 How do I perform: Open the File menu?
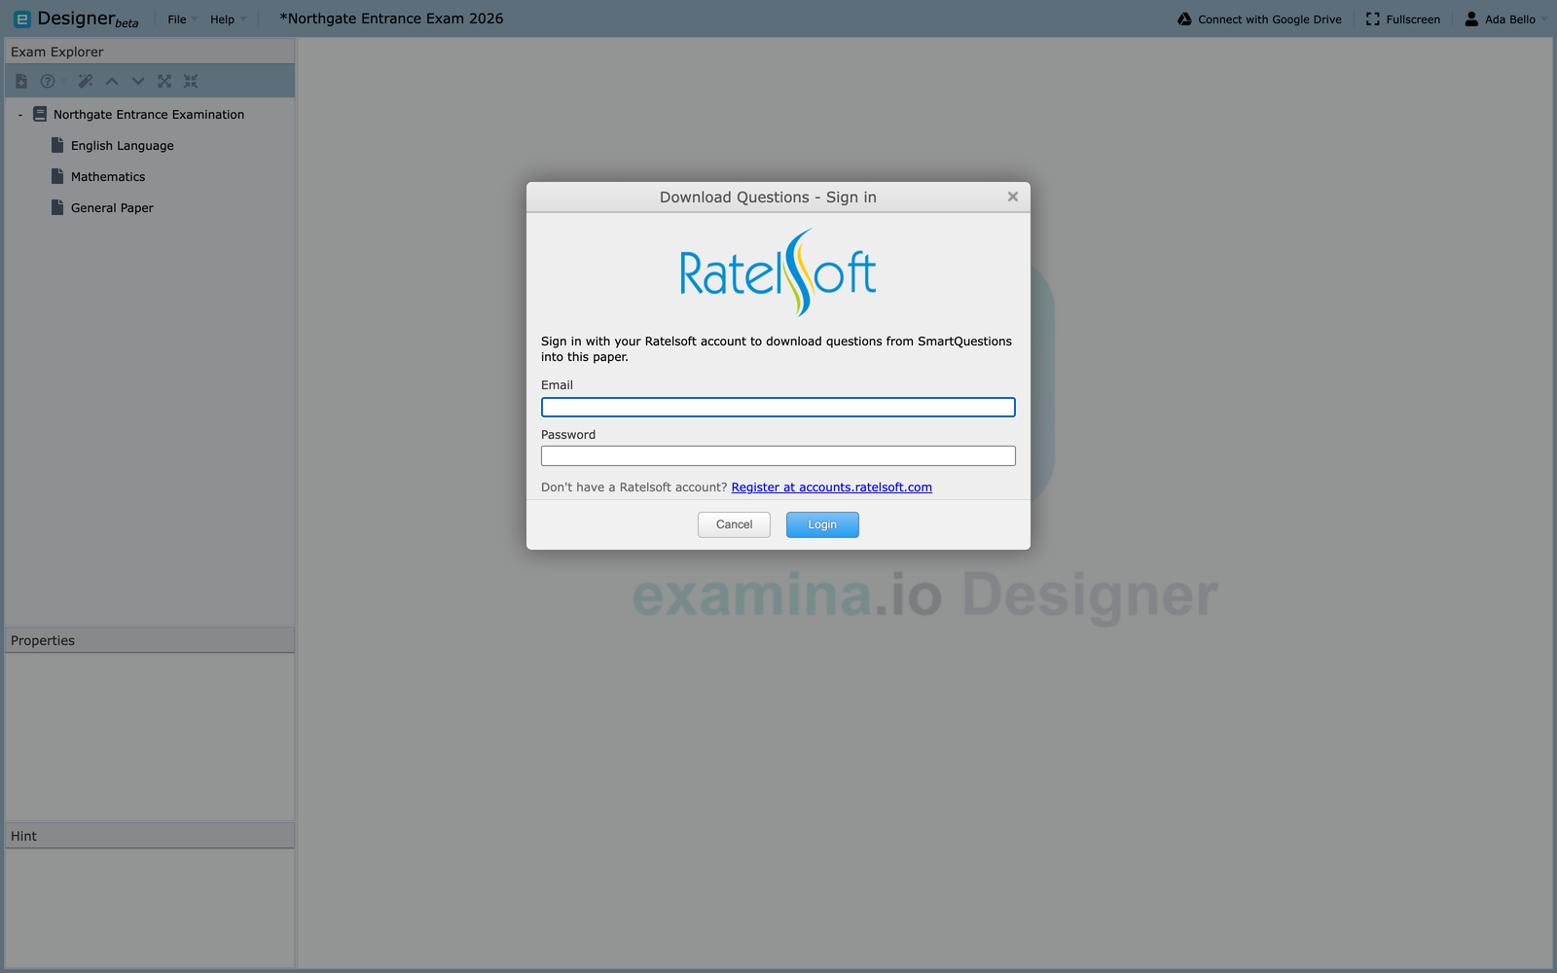pyautogui.click(x=182, y=19)
